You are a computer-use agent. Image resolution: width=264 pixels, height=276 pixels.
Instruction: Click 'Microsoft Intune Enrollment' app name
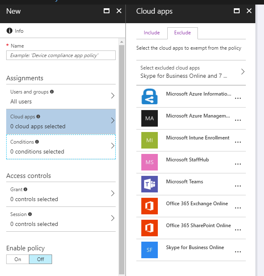coord(198,138)
